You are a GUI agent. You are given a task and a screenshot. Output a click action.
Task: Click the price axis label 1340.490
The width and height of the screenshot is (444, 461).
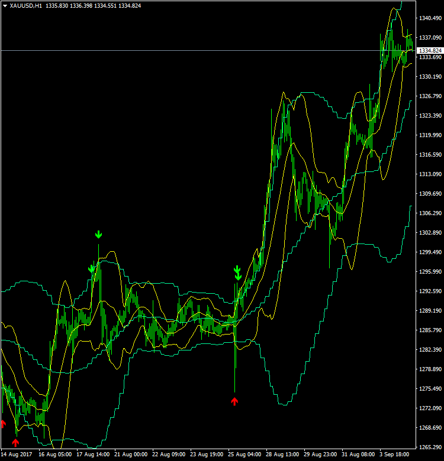pyautogui.click(x=430, y=18)
